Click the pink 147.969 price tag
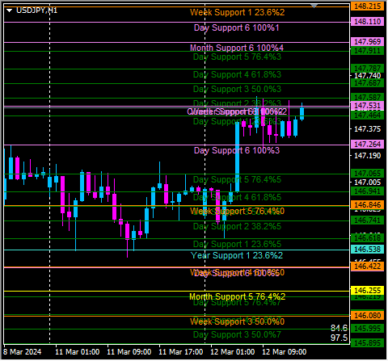The width and height of the screenshot is (388, 361). (x=368, y=42)
